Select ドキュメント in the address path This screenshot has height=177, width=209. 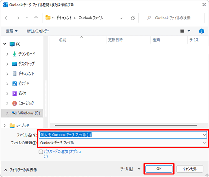coord(64,18)
